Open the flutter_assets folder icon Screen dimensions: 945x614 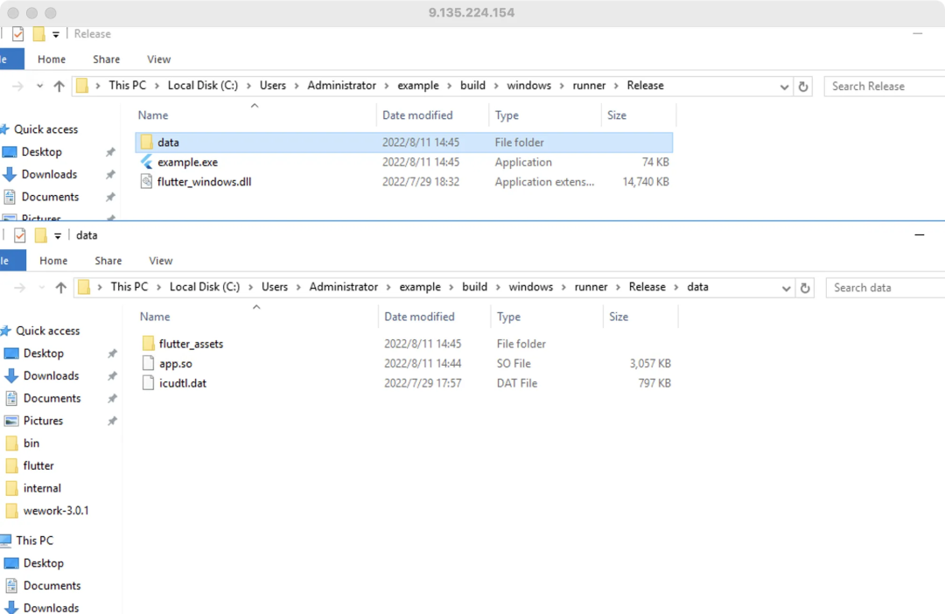click(x=149, y=344)
